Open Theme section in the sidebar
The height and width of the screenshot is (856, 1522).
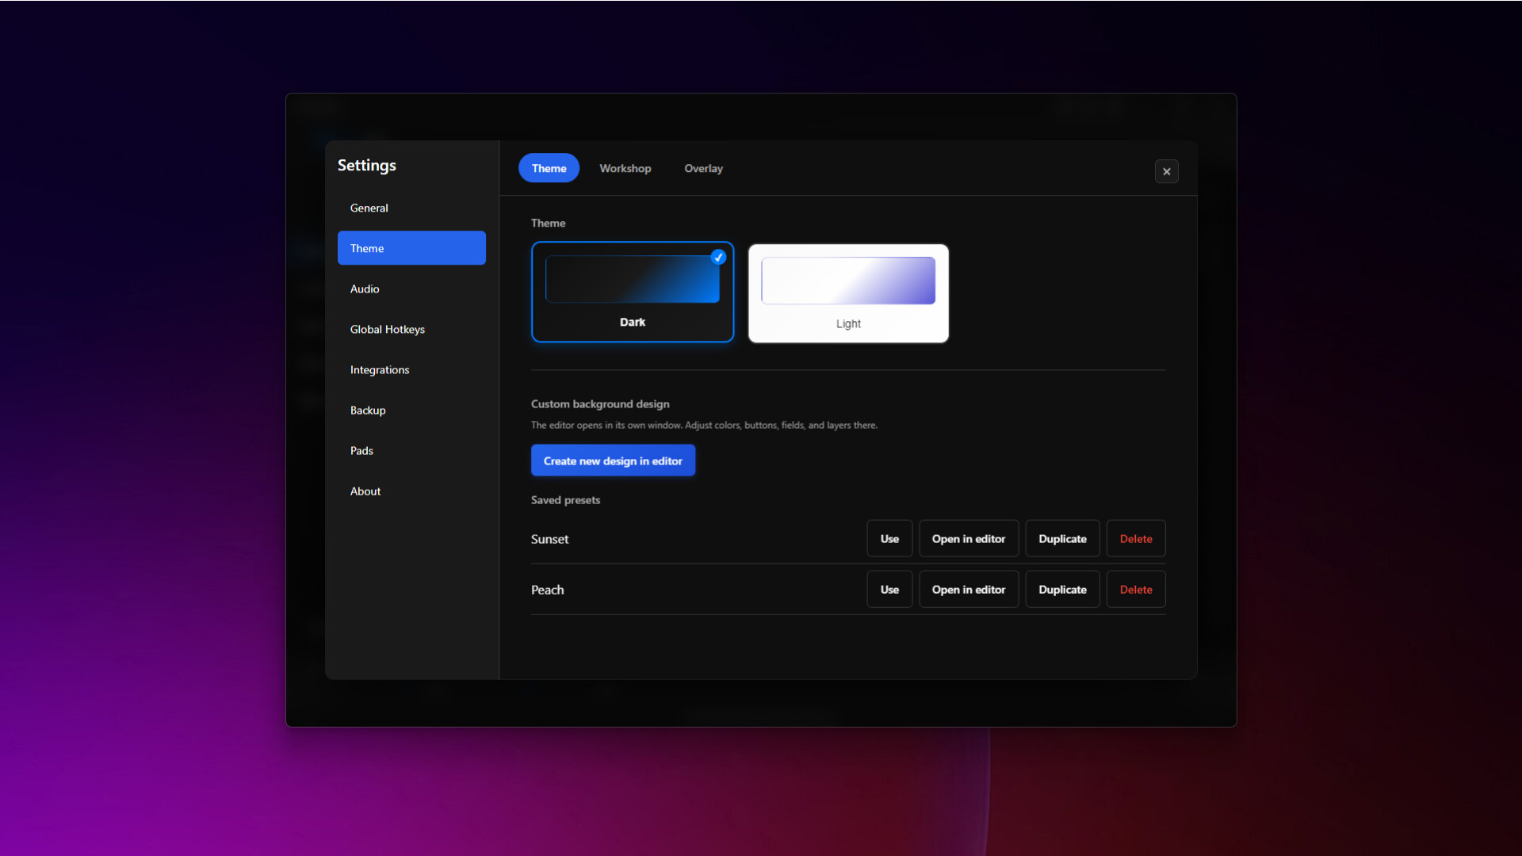[411, 248]
